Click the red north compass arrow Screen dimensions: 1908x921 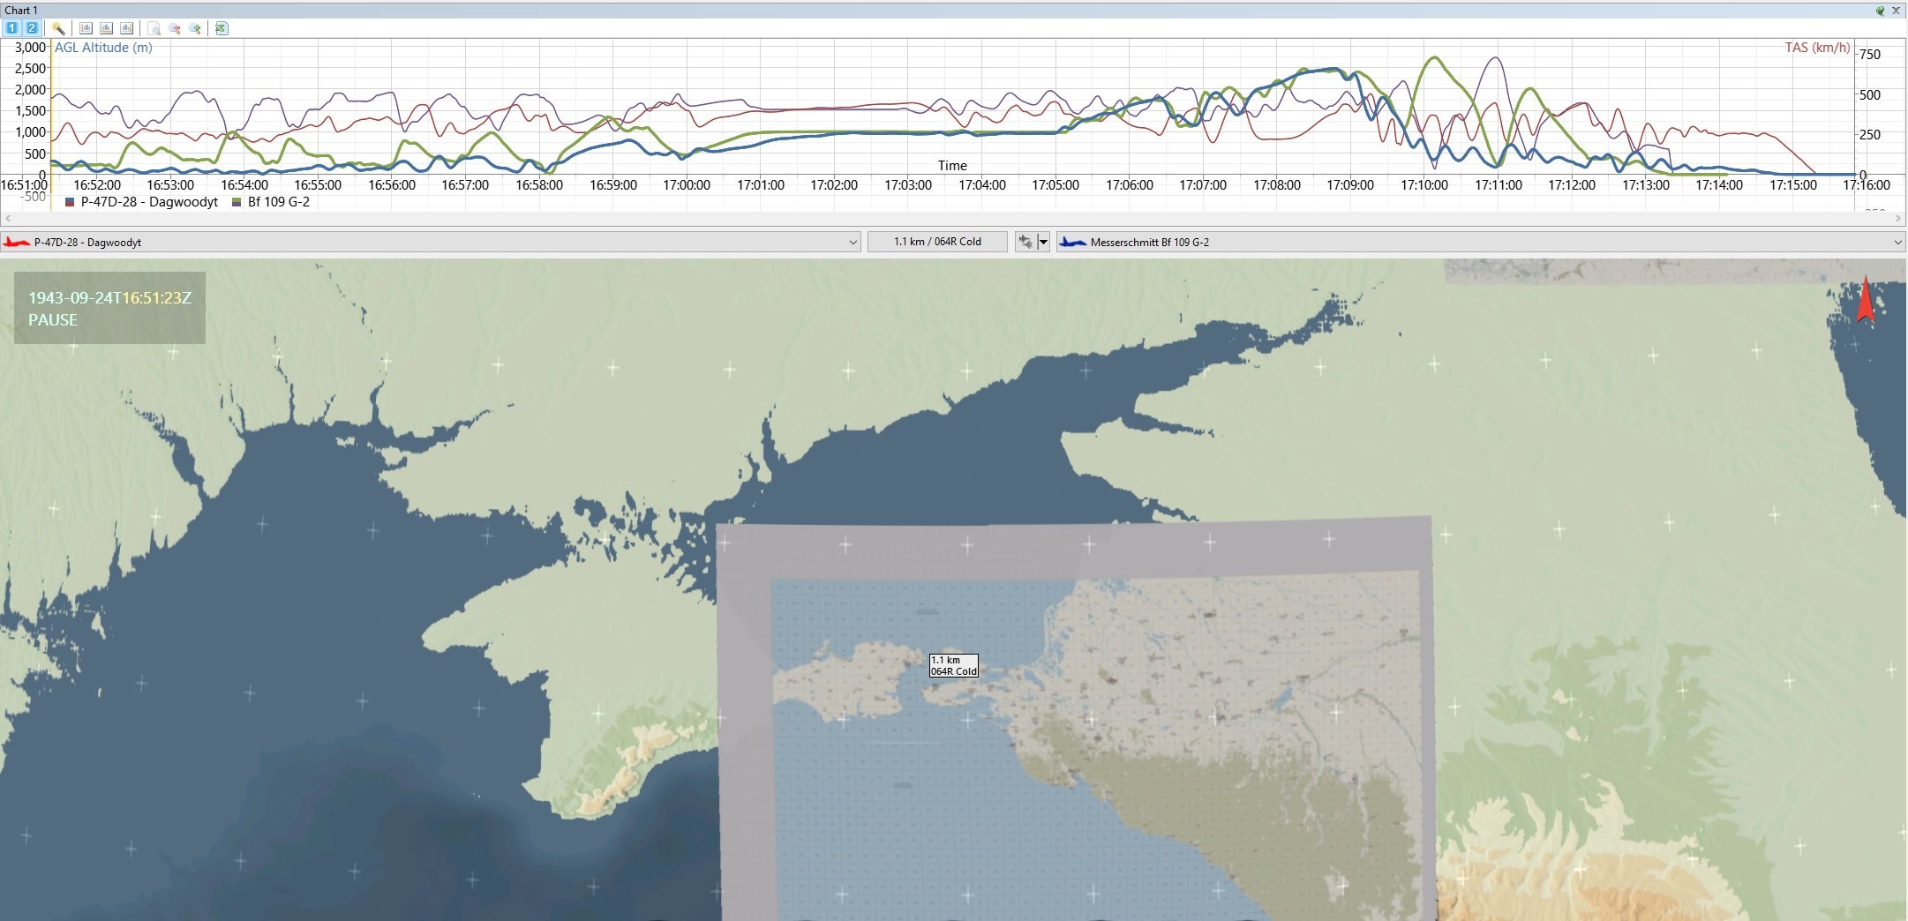1865,299
